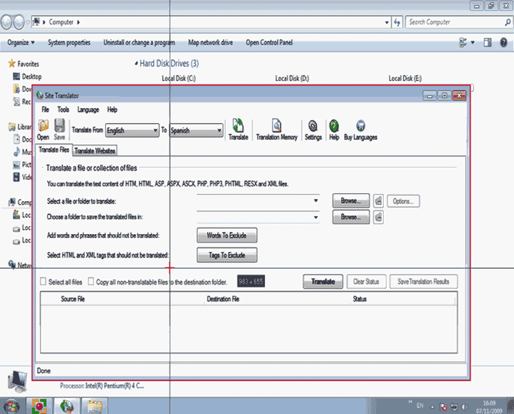The width and height of the screenshot is (514, 414).
Task: Click the green Help icon in toolbar
Action: [x=334, y=126]
